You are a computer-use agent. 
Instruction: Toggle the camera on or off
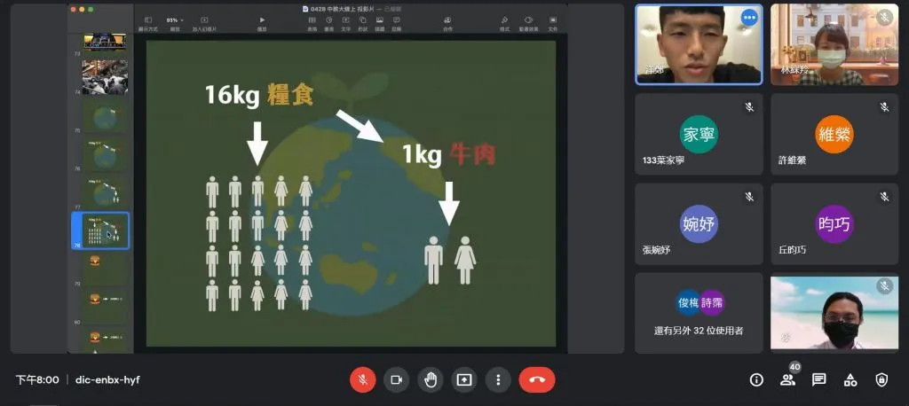396,379
